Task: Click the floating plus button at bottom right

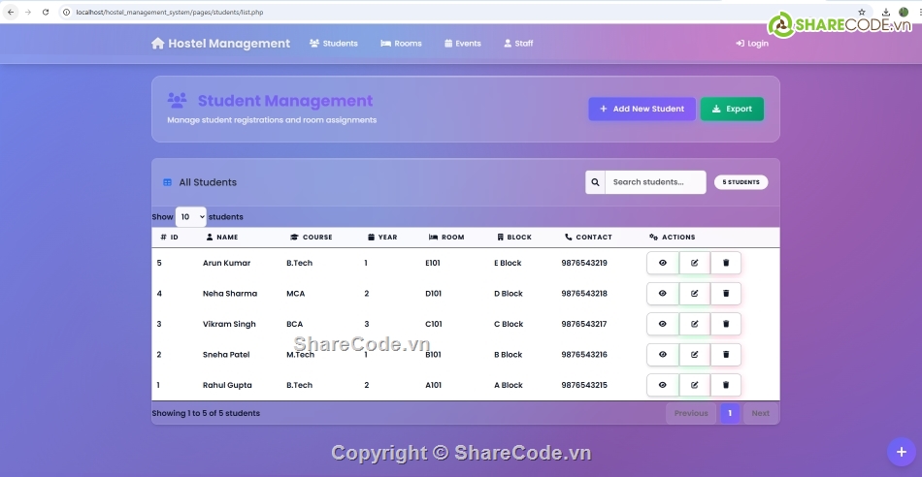Action: tap(901, 452)
